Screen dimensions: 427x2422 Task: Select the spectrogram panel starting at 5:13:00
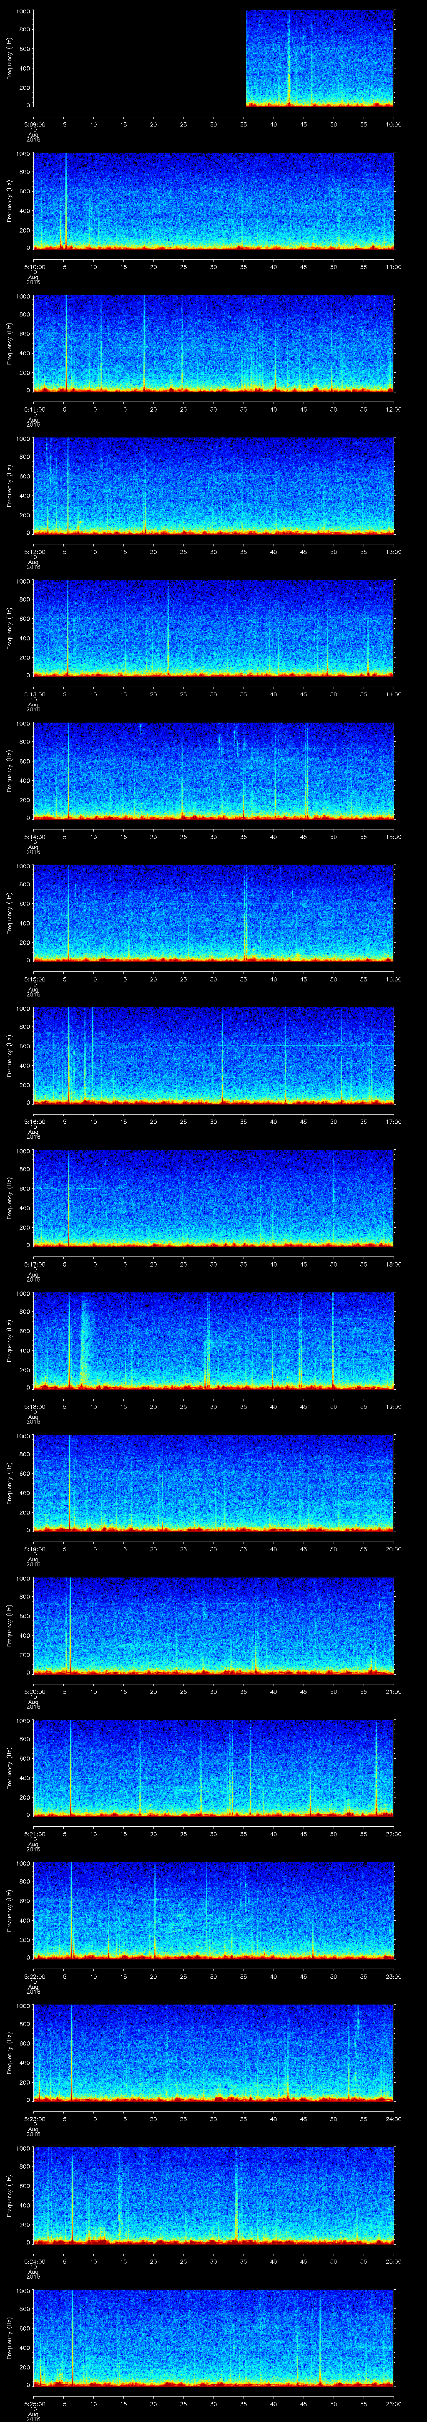(214, 628)
